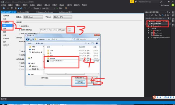Click the open file folder toolbar icon
This screenshot has height=105, width=175.
pyautogui.click(x=16, y=8)
